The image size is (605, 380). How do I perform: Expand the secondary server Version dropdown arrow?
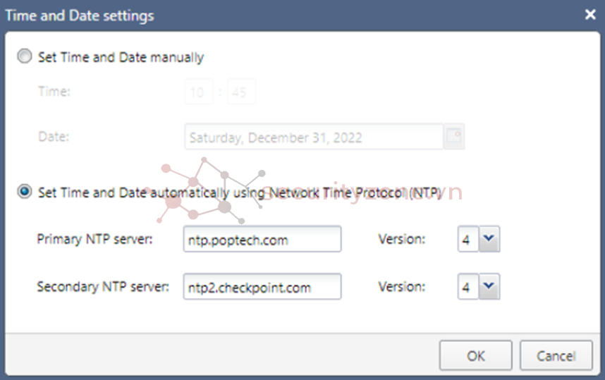point(489,287)
